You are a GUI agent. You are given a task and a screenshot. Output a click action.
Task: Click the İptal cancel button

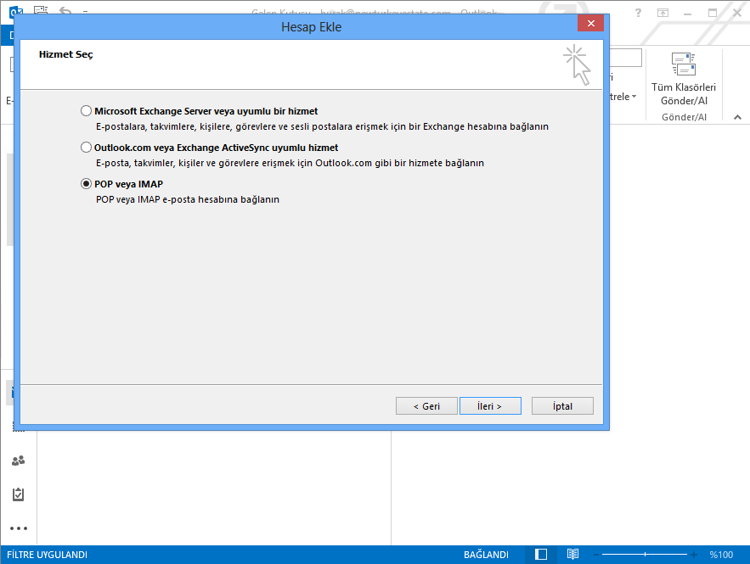tap(562, 406)
